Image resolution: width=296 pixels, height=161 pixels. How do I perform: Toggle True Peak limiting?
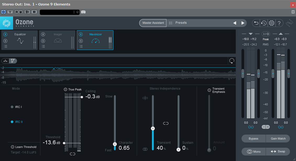65,89
